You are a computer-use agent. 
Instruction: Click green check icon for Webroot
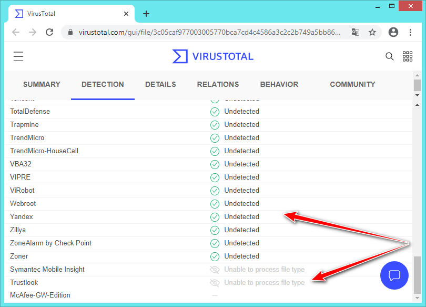pos(215,204)
